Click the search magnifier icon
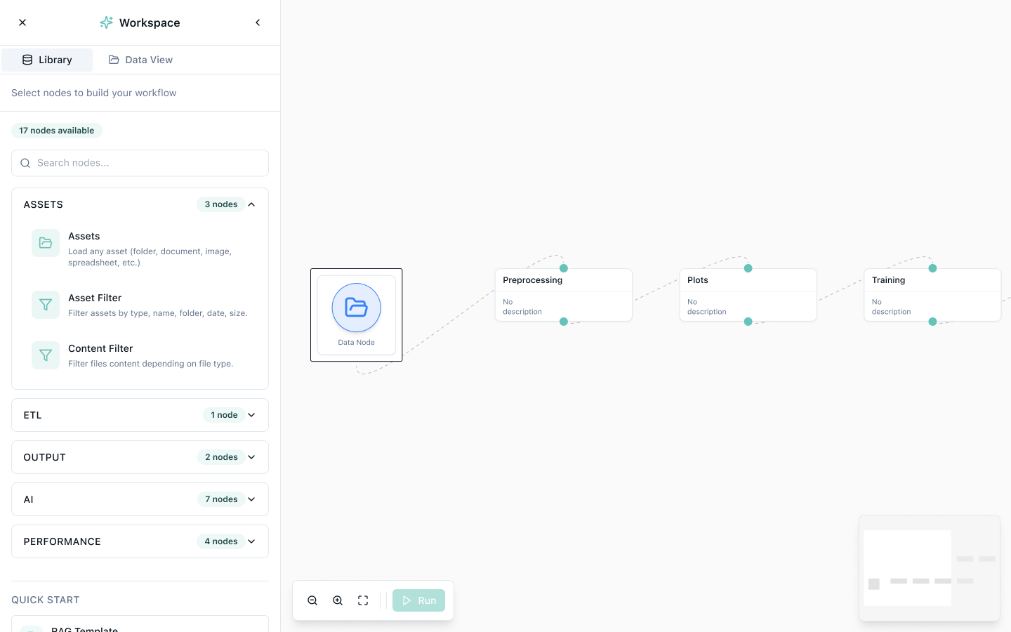The width and height of the screenshot is (1011, 632). point(25,163)
